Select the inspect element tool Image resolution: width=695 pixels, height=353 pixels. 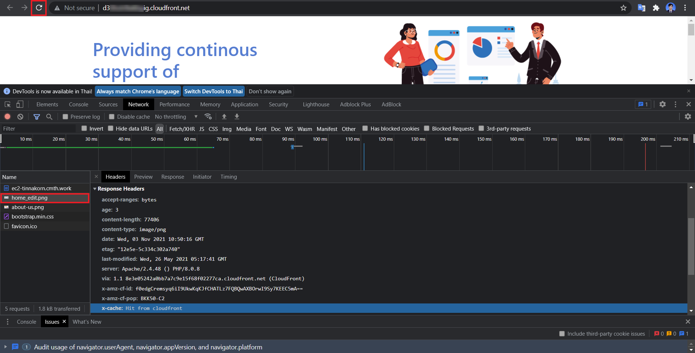point(7,104)
